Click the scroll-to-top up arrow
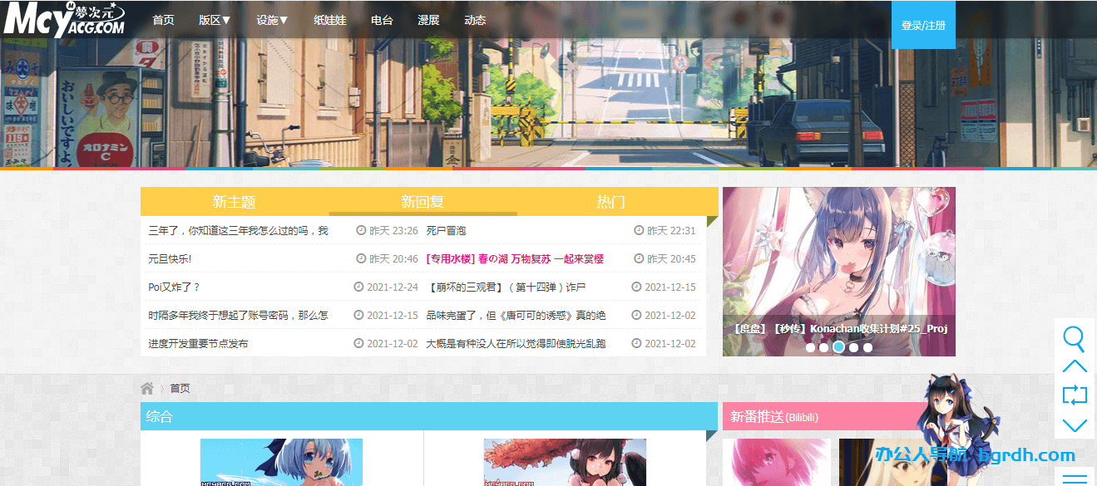Image resolution: width=1097 pixels, height=486 pixels. tap(1075, 366)
